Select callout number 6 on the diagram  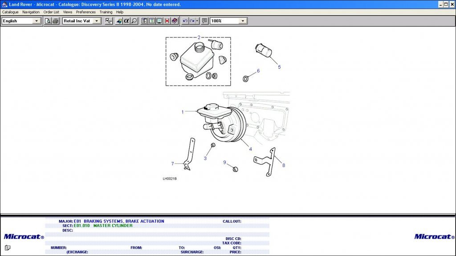pos(258,71)
